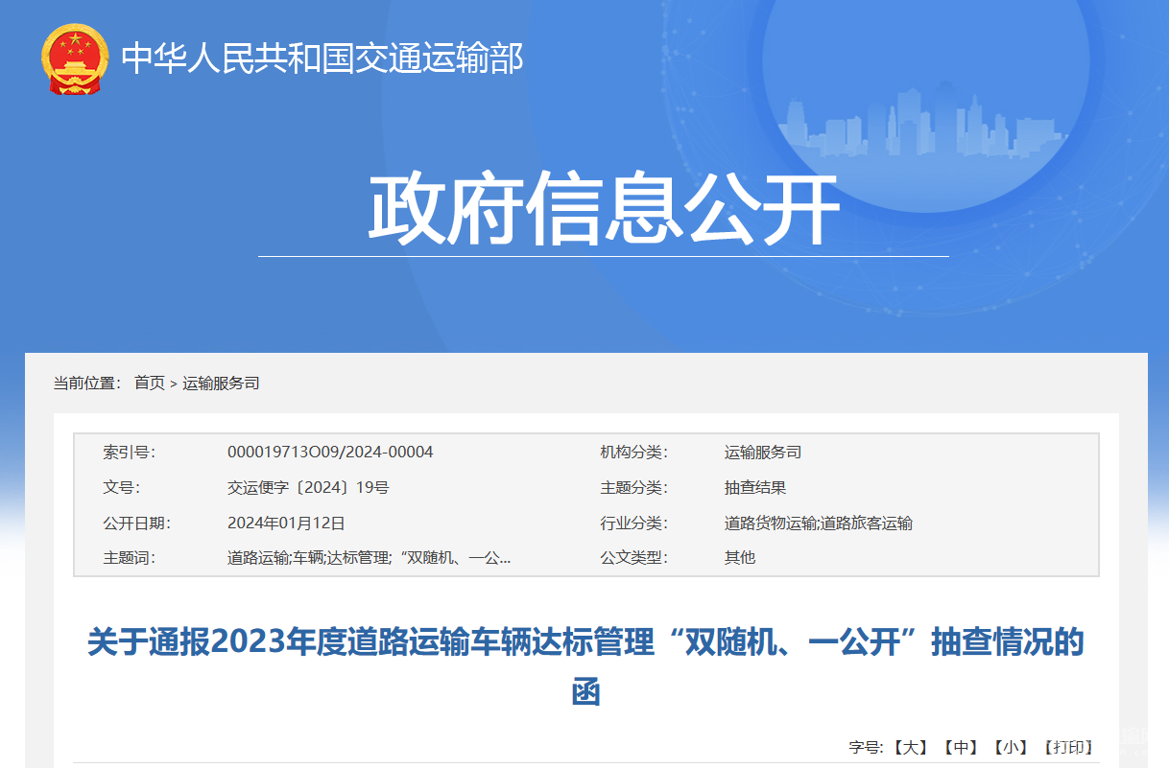Screen dimensions: 1169x768
Task: Click the 政府信息公开 banner heading
Action: (x=604, y=210)
